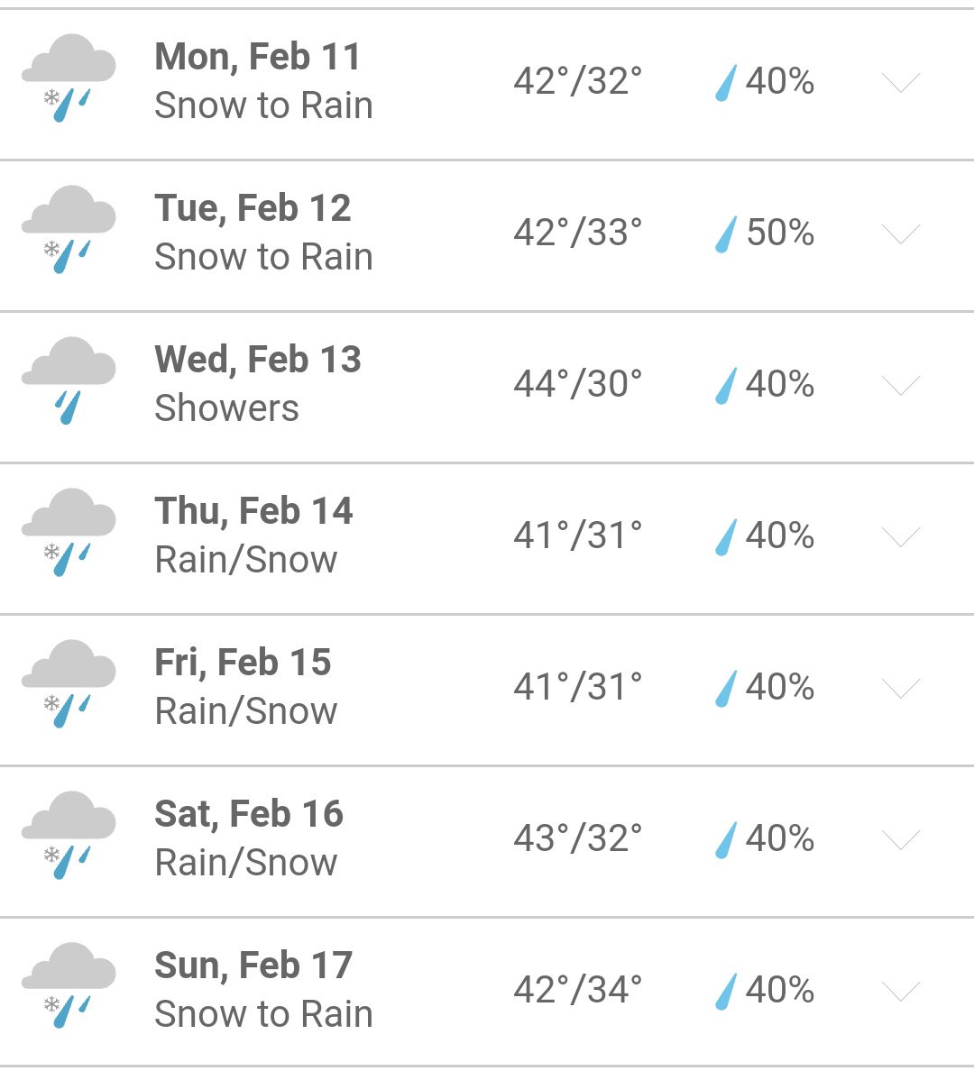
Task: Expand the Mon, Feb 11 forecast chevron
Action: pos(901,82)
